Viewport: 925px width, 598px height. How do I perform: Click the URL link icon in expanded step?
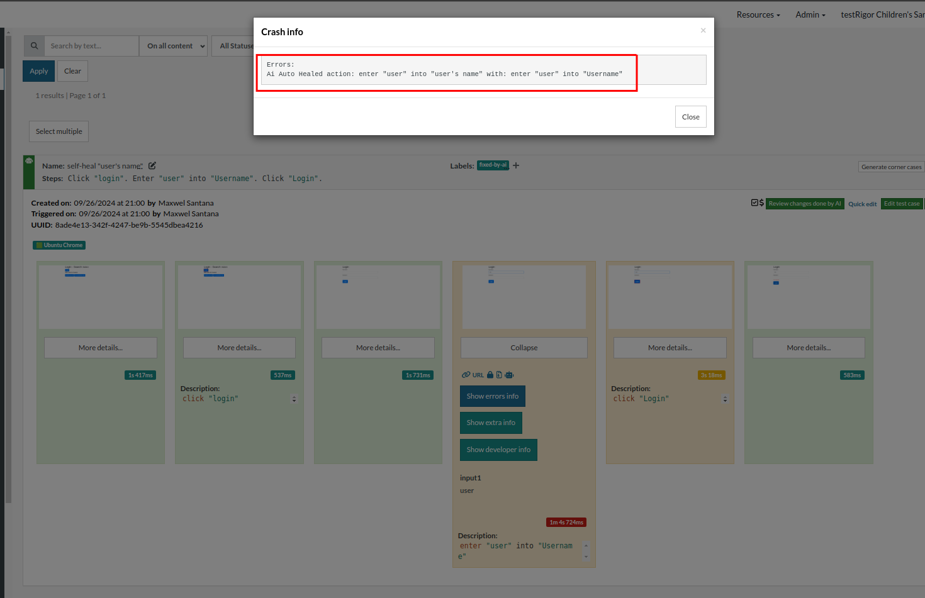466,375
